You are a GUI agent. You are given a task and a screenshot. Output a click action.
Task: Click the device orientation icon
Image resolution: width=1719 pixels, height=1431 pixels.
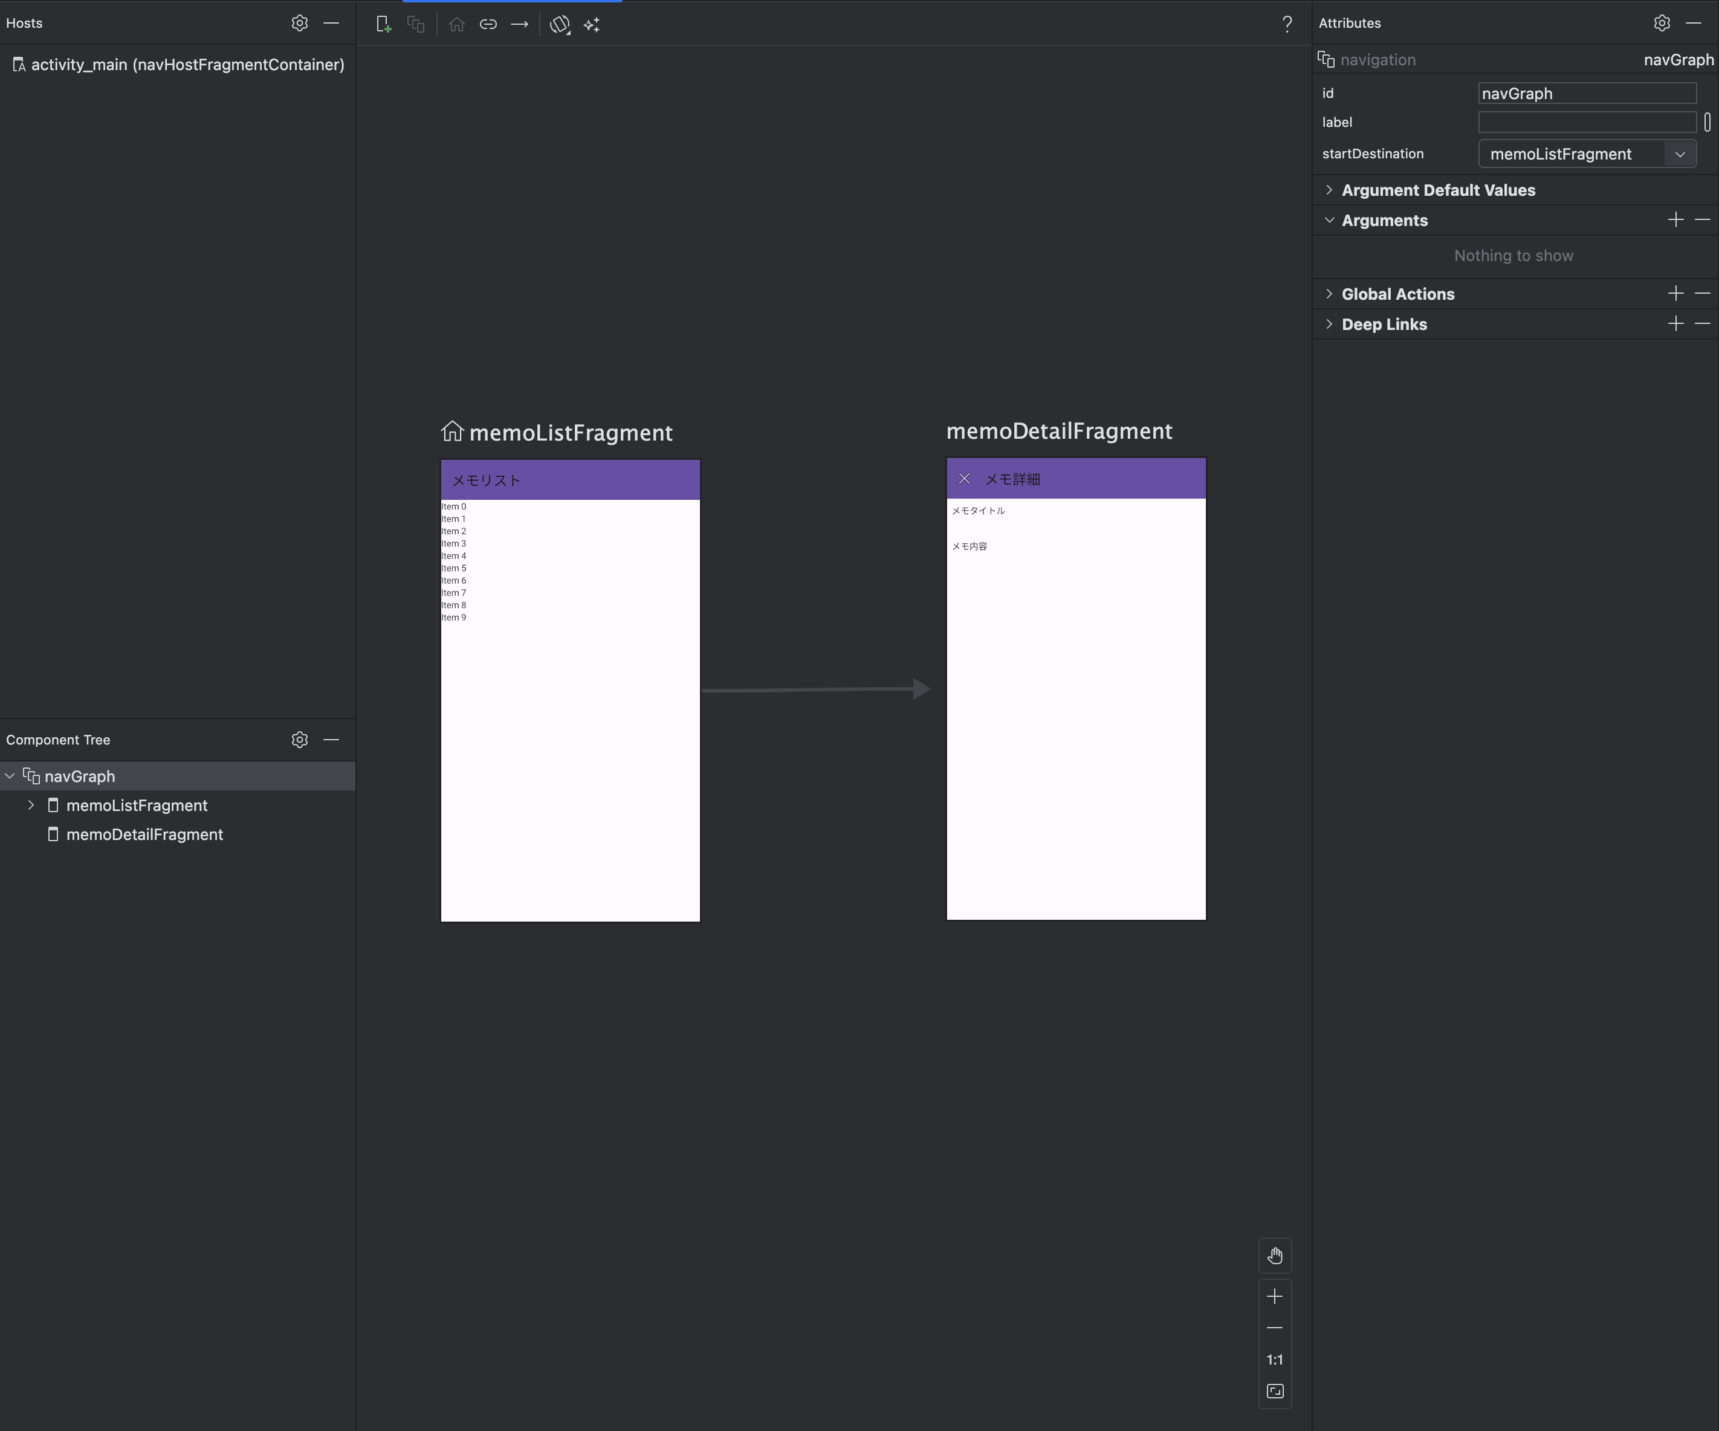[x=560, y=25]
